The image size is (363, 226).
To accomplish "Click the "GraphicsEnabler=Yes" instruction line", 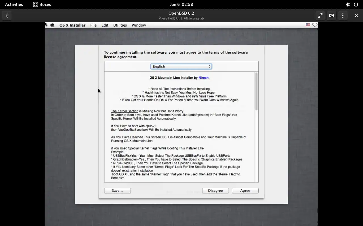I will click(177, 159).
